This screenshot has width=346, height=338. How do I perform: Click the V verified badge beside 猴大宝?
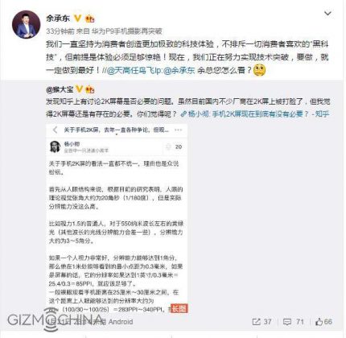tap(79, 89)
